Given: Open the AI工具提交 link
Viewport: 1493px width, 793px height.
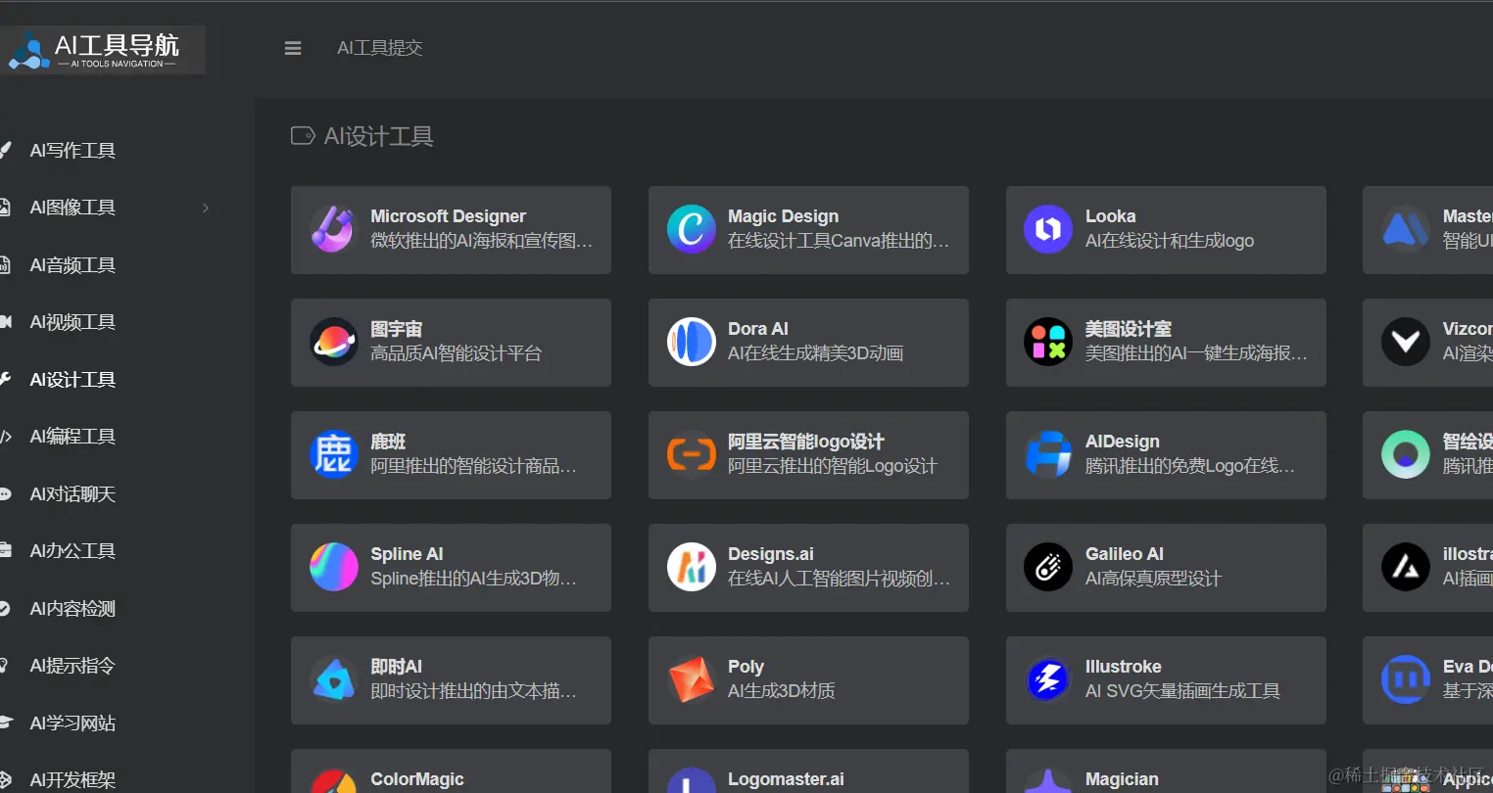Looking at the screenshot, I should pos(380,48).
